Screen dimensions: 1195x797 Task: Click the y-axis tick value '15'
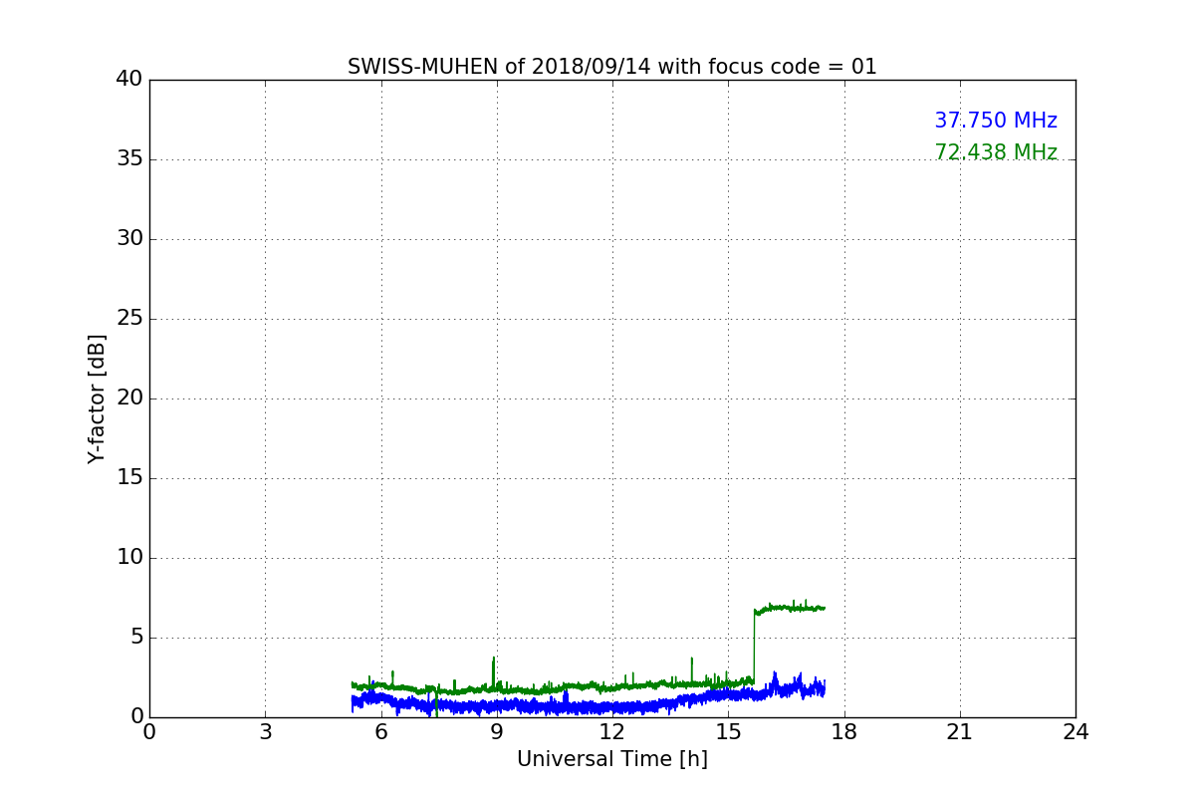[129, 477]
